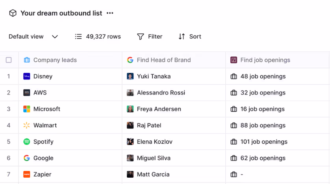
Task: Click the 49,327 rows counter
Action: (103, 37)
